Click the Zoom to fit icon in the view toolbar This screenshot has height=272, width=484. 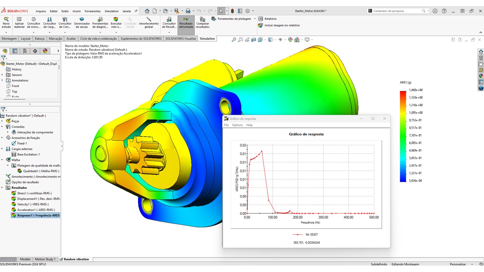(234, 40)
